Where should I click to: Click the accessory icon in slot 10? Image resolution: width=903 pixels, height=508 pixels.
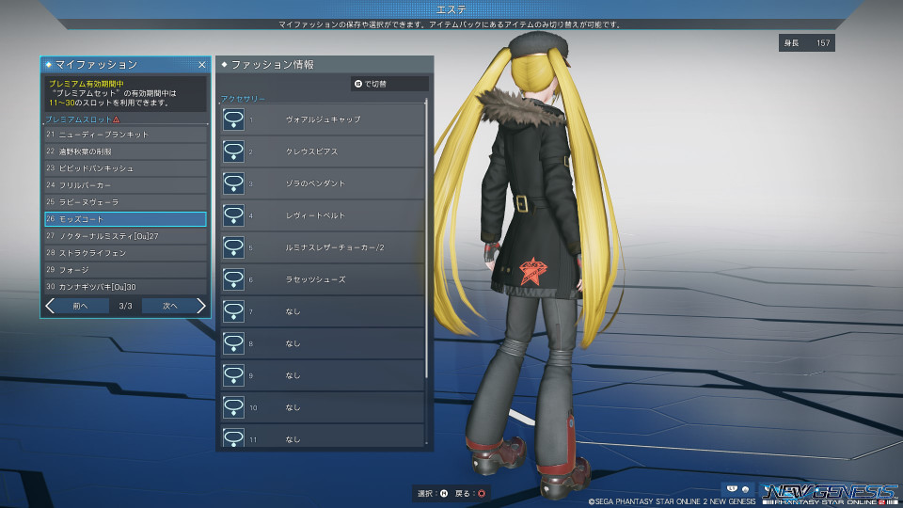point(233,407)
